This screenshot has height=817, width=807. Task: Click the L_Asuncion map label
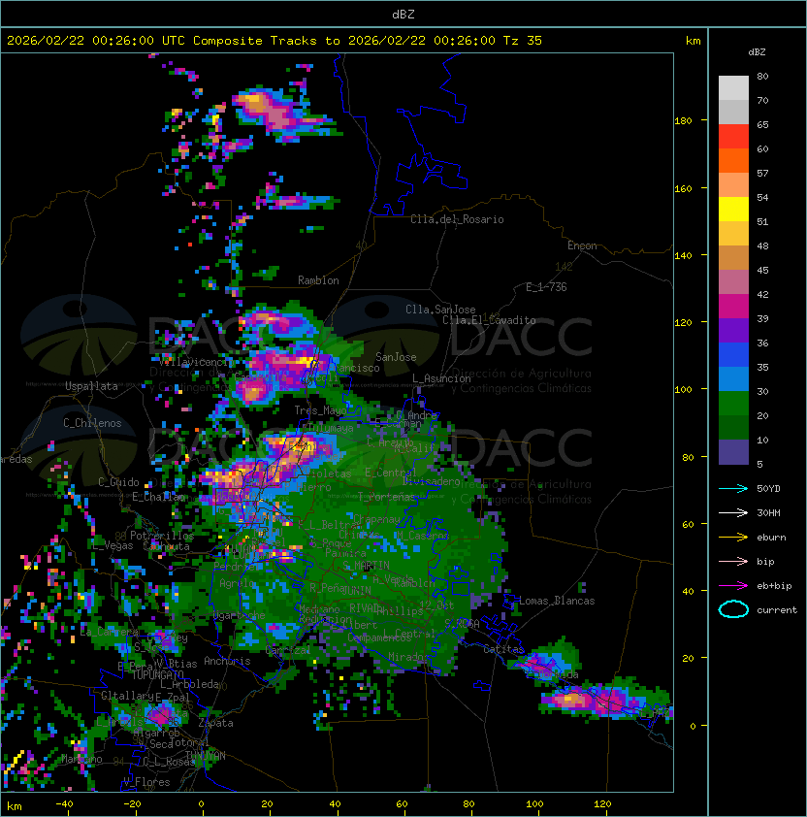tap(441, 378)
